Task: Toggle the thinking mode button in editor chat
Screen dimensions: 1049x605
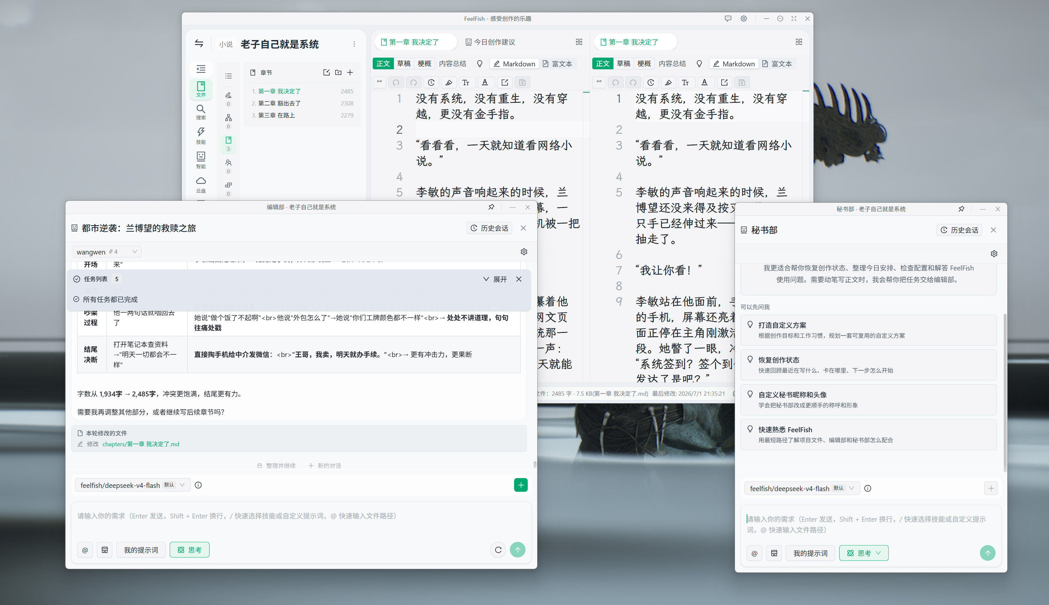Action: [x=190, y=550]
